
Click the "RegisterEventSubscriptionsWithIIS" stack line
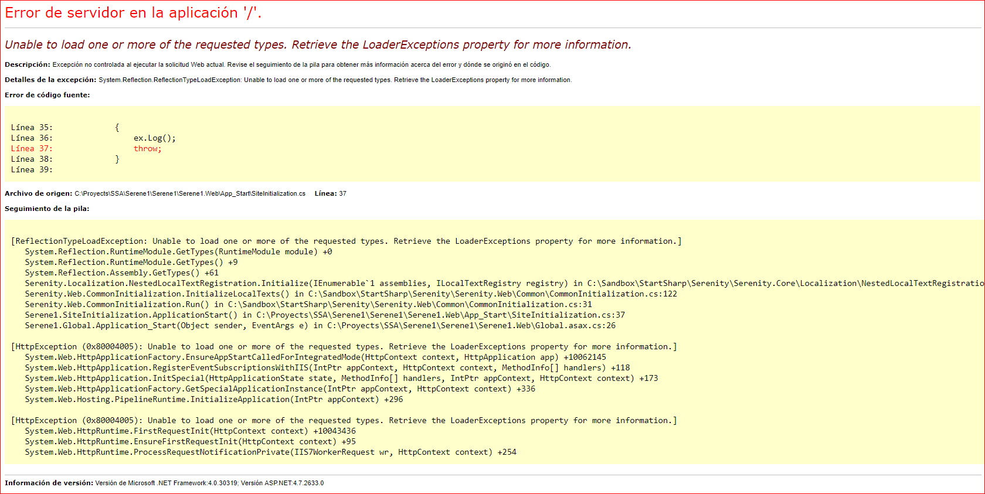[327, 367]
